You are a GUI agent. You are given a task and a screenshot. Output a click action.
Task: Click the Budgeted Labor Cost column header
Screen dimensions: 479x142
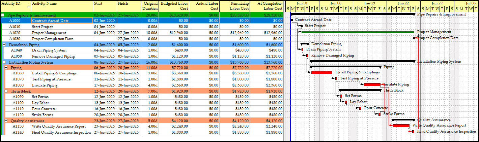pos(174,6)
